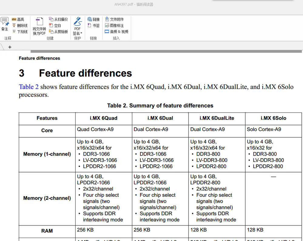This screenshot has width=303, height=241.
Task: Add a 书签 bookmark
Action: click(x=93, y=25)
